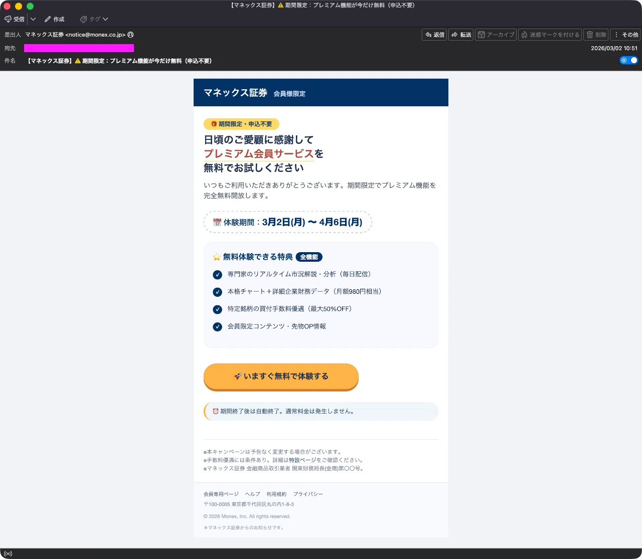
Task: Open the 特設ページ link in footnotes
Action: point(302,460)
